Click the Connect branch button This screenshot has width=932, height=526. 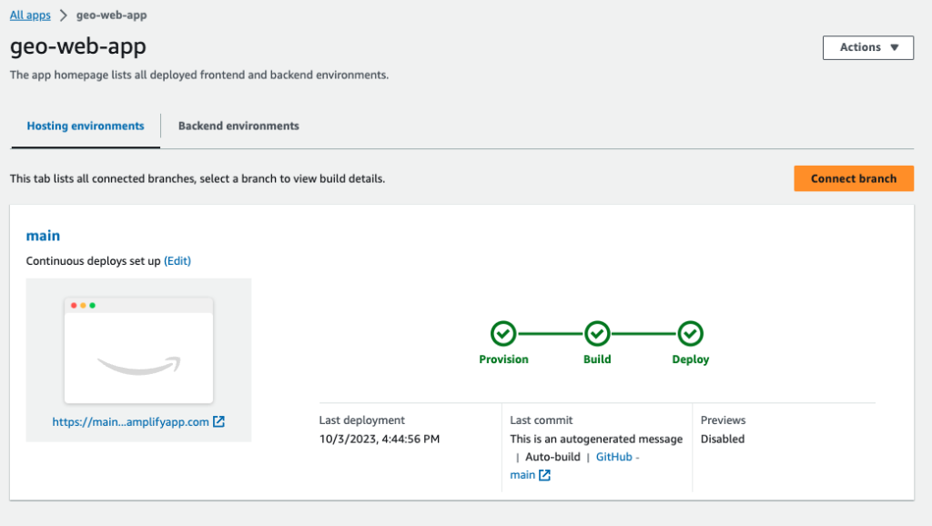click(x=854, y=178)
